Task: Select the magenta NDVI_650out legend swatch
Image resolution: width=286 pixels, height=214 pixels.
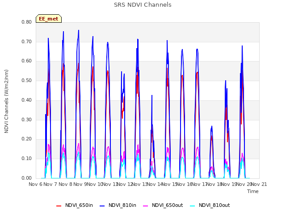Action: coord(146,206)
